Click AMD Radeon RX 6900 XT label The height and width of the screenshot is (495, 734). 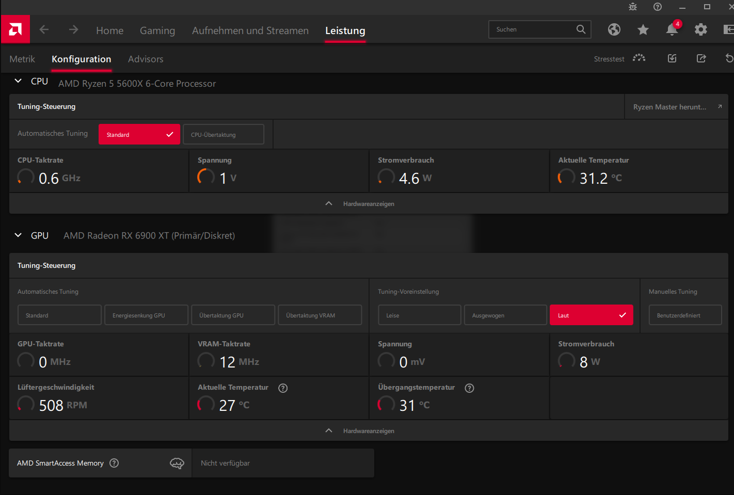pyautogui.click(x=149, y=235)
